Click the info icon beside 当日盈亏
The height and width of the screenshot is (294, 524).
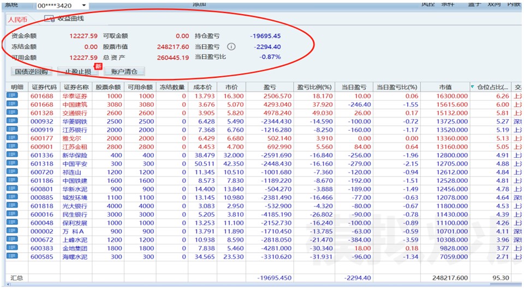click(x=231, y=47)
